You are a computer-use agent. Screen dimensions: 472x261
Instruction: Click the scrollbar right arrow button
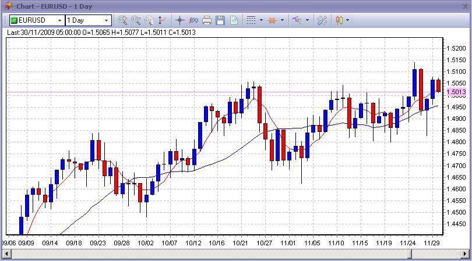pyautogui.click(x=466, y=254)
